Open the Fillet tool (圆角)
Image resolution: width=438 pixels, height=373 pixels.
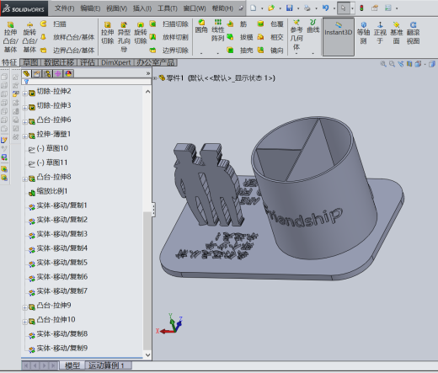tap(201, 26)
